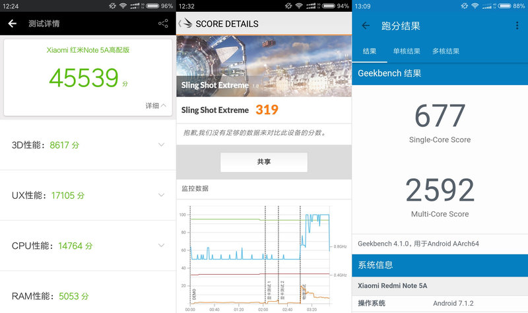This screenshot has width=528, height=313.
Task: Click the Geekbench 结果 section header
Action: point(440,73)
